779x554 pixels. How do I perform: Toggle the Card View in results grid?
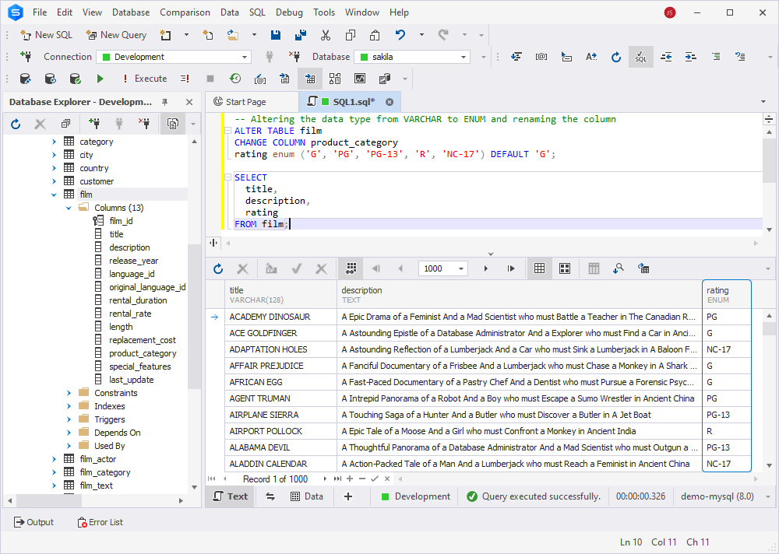click(566, 268)
